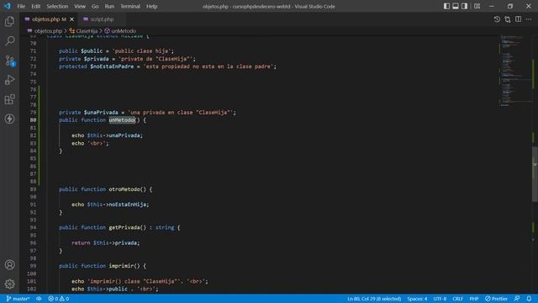Click getPrivada function name

pos(124,227)
